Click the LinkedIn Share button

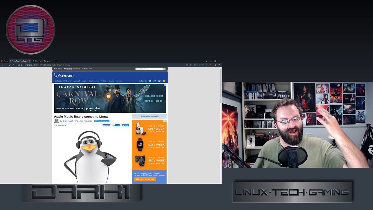(x=116, y=125)
